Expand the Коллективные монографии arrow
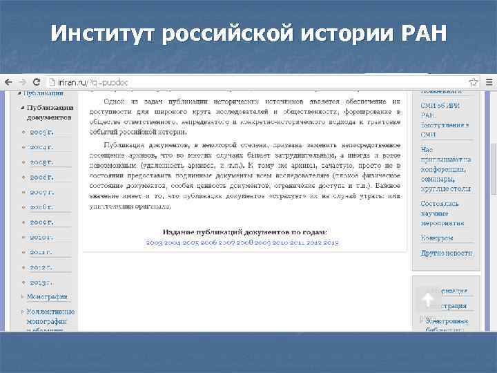This screenshot has height=373, width=497. pyautogui.click(x=23, y=312)
